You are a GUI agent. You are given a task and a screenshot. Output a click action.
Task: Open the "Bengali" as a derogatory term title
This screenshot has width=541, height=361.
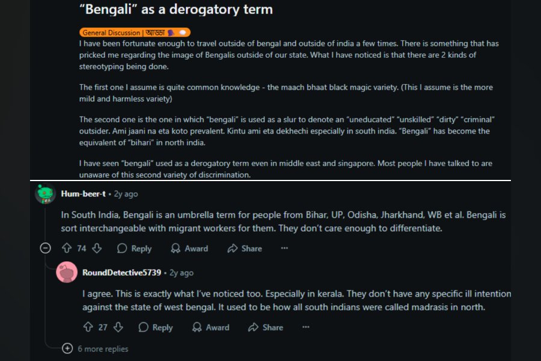pos(176,9)
